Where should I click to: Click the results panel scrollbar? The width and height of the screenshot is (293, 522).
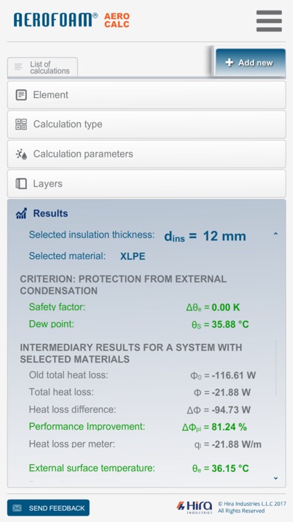(276, 367)
